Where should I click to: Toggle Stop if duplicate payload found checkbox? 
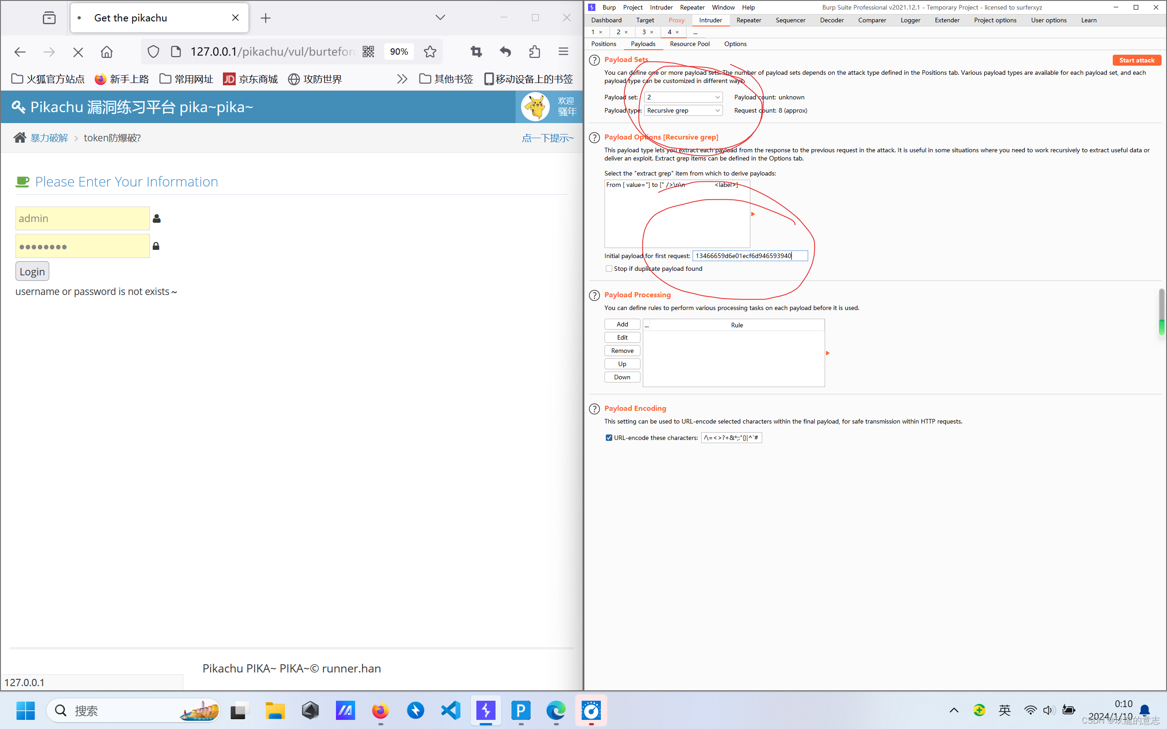coord(608,268)
